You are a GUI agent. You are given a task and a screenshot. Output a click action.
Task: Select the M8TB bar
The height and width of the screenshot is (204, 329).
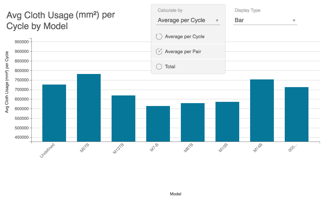[193, 122]
